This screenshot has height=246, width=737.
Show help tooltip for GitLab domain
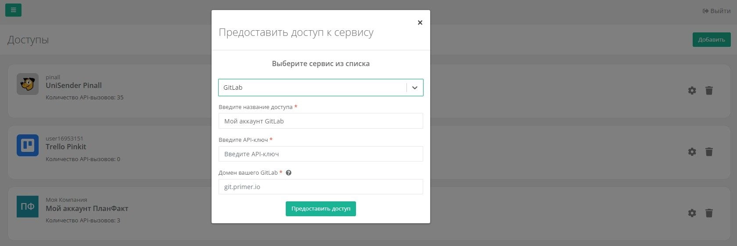[x=288, y=173]
